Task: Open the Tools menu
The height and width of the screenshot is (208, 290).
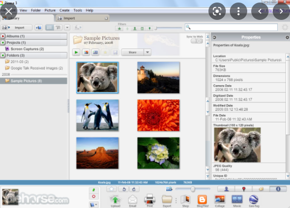Action: point(77,10)
